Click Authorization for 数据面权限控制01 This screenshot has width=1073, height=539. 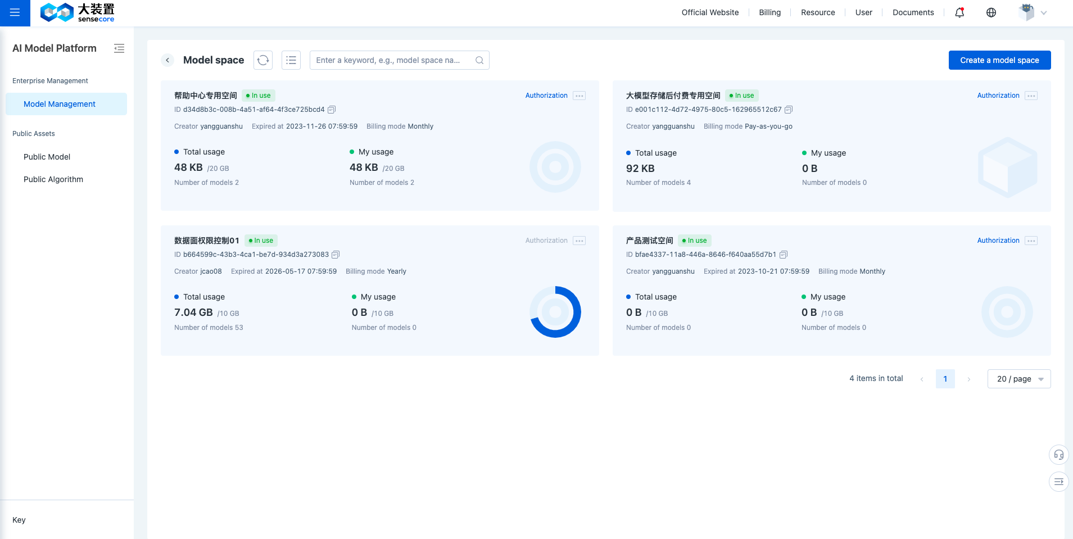546,241
